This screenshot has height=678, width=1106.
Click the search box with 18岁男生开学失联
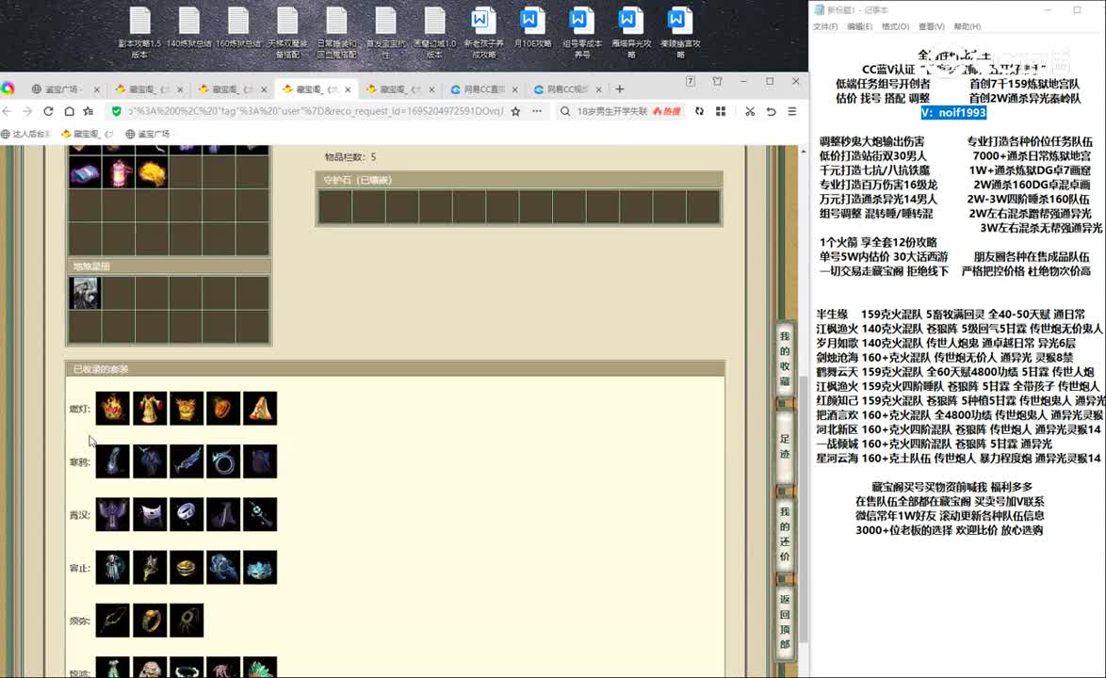[x=611, y=111]
